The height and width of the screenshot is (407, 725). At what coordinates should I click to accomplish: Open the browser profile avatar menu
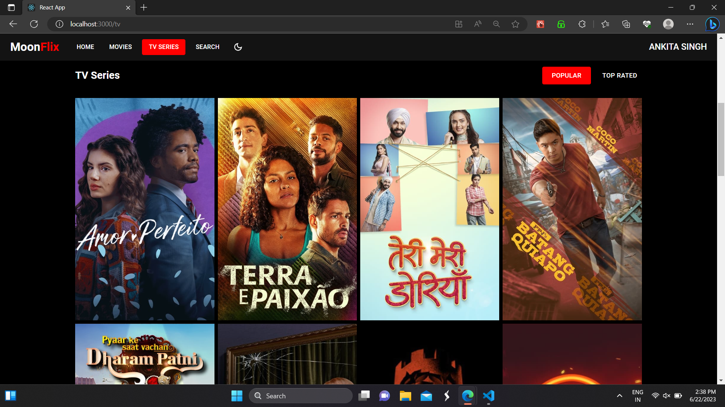tap(669, 24)
